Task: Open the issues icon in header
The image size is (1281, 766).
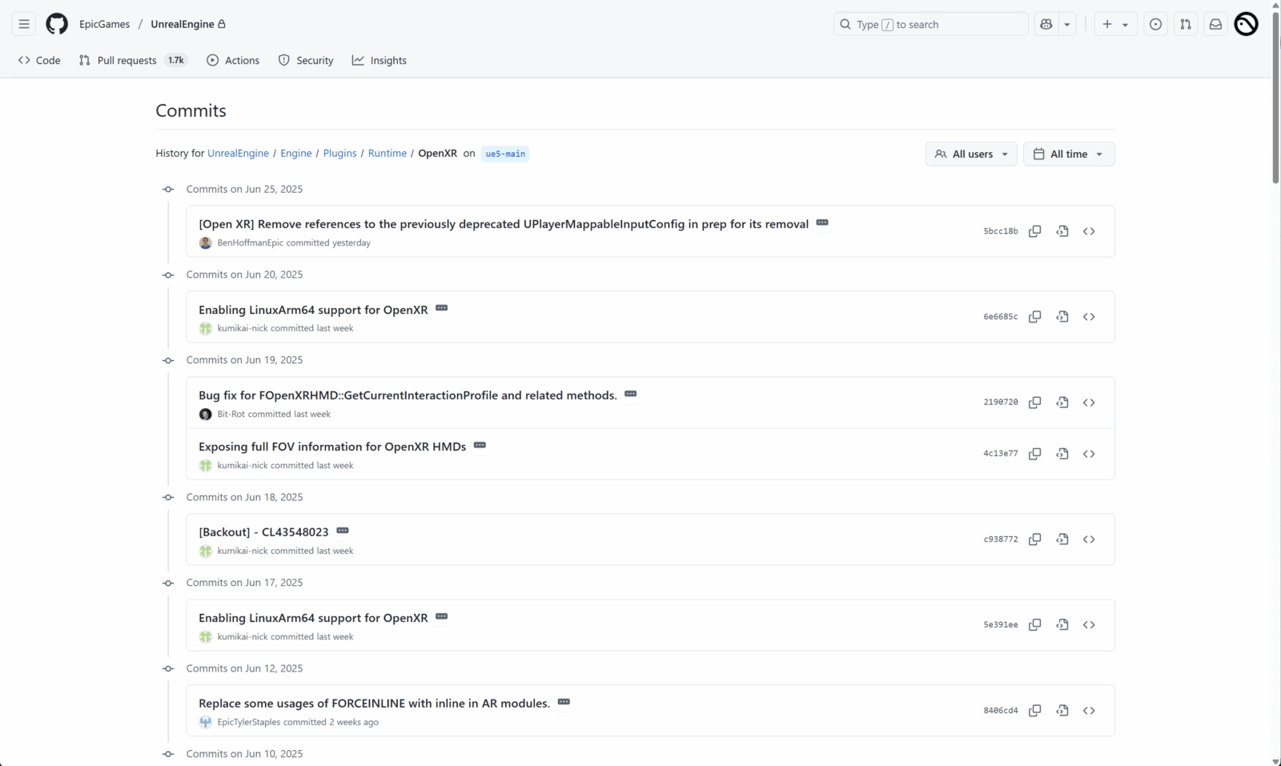Action: pyautogui.click(x=1155, y=24)
